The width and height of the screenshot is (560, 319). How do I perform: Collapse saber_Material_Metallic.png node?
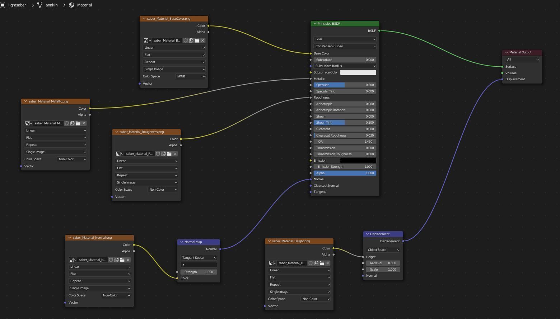click(x=25, y=101)
